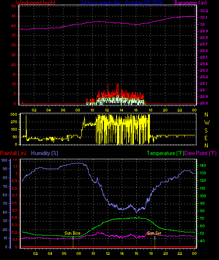Click the 180 wind direction axis value

click(x=14, y=129)
